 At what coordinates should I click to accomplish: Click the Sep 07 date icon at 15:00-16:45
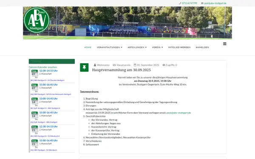click(x=35, y=87)
